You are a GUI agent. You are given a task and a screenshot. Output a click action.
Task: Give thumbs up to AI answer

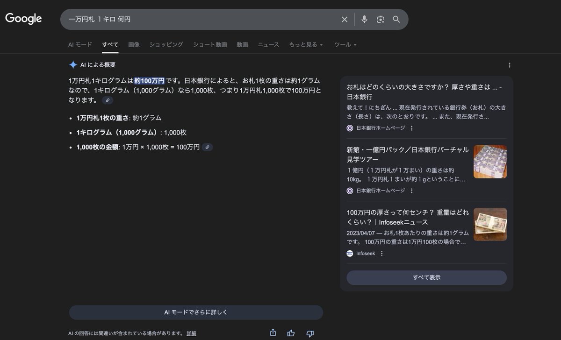click(291, 333)
